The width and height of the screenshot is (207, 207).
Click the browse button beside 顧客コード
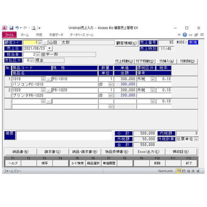click(x=45, y=43)
